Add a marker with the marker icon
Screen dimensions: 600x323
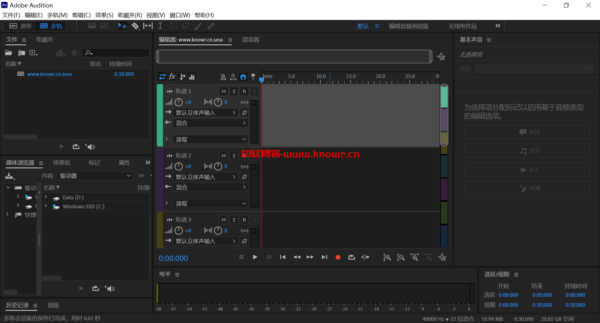click(x=253, y=77)
